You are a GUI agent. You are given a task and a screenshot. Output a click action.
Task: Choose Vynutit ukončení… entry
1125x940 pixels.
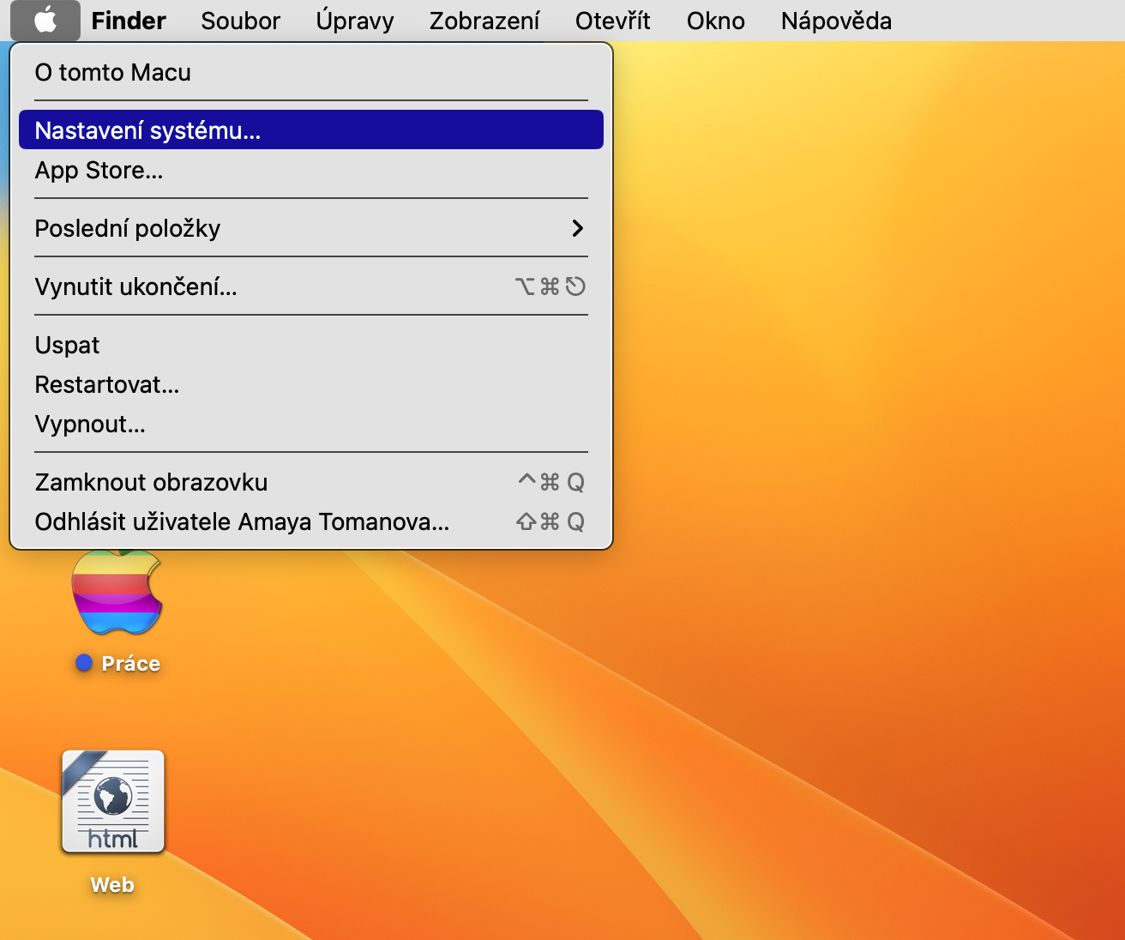(311, 286)
